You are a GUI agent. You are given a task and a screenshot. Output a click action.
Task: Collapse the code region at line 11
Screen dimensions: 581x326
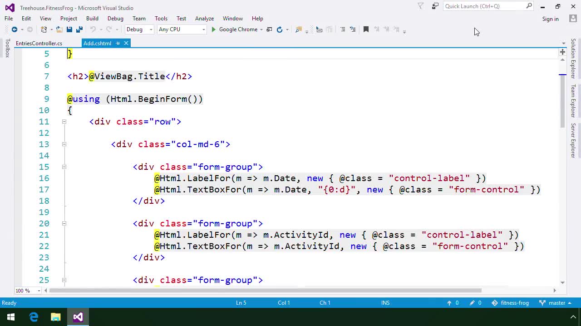(64, 121)
